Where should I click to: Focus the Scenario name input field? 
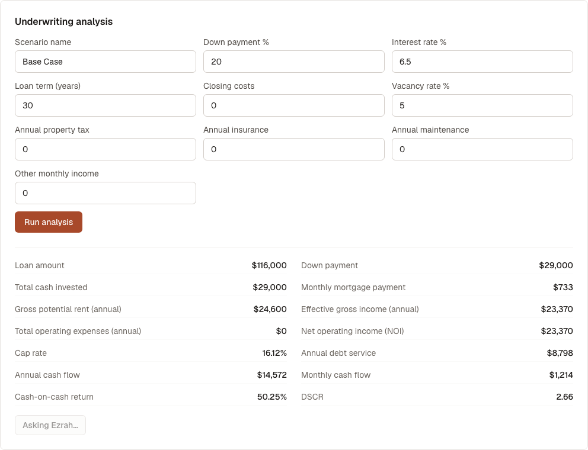106,62
